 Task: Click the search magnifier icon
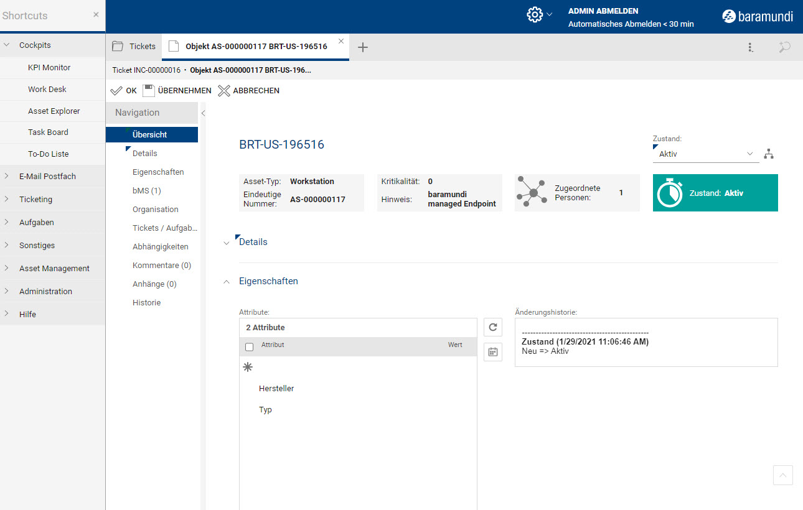pyautogui.click(x=784, y=47)
